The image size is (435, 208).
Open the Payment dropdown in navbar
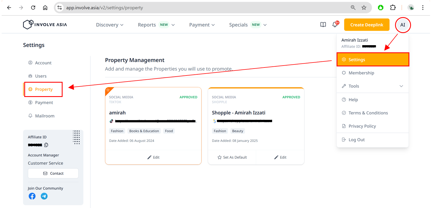tap(202, 25)
